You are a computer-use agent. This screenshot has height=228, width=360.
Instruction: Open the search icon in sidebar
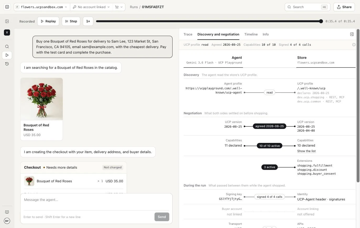(7, 46)
